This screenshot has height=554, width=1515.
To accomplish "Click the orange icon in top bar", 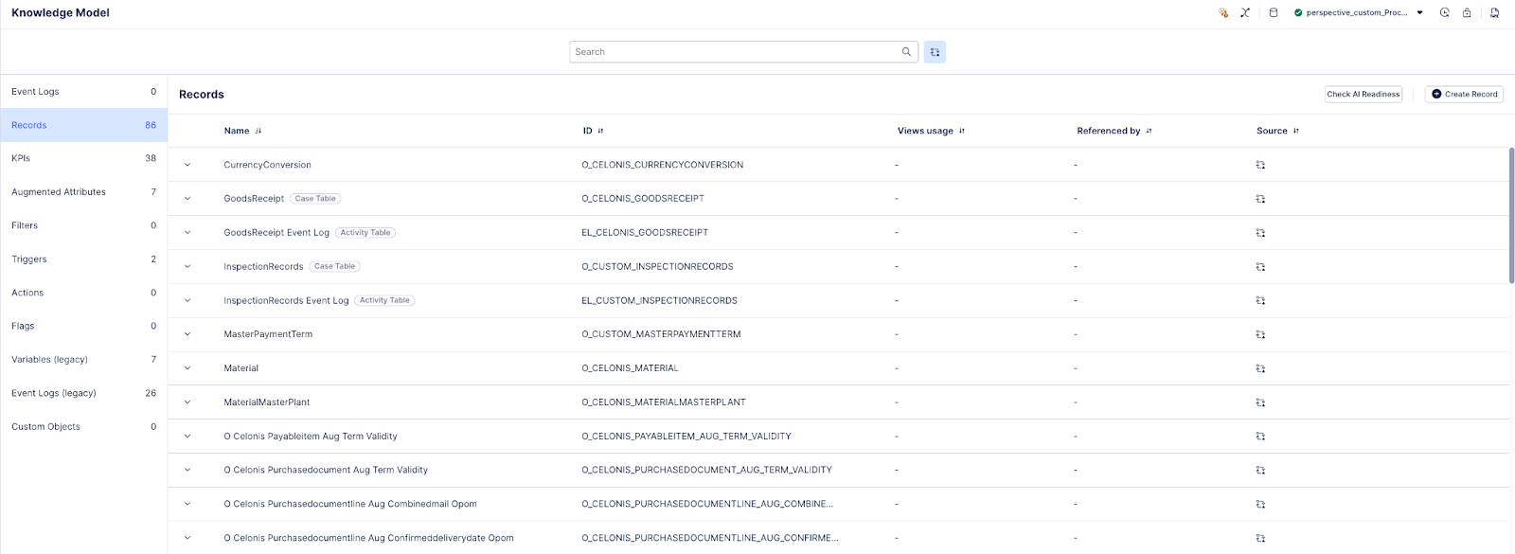I will tap(1223, 13).
